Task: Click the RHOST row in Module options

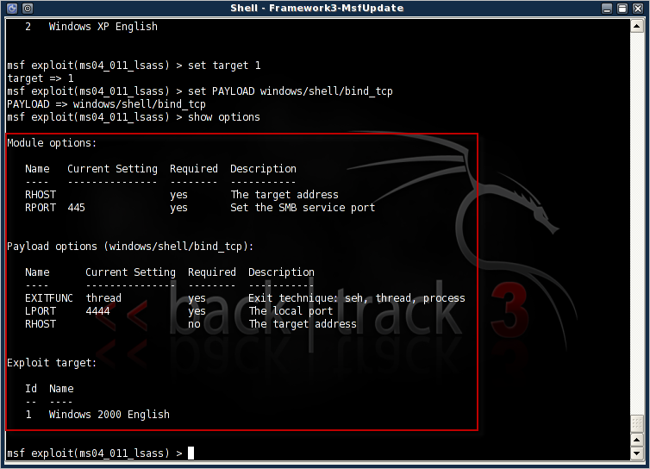Action: pyautogui.click(x=182, y=195)
